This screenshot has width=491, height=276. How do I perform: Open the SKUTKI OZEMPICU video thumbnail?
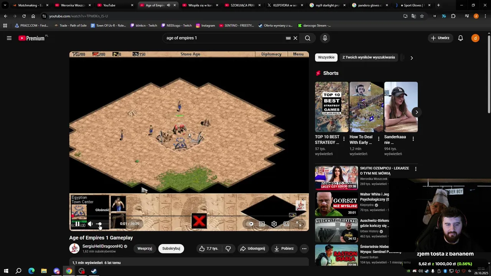point(336,178)
